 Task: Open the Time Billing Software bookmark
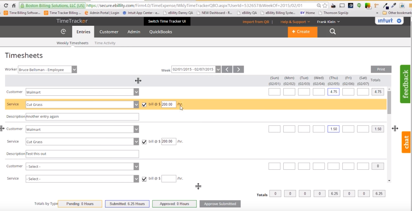click(22, 13)
